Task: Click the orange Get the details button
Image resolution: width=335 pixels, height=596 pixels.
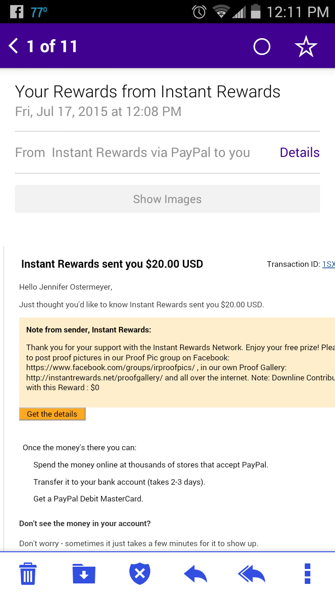Action: pos(52,414)
